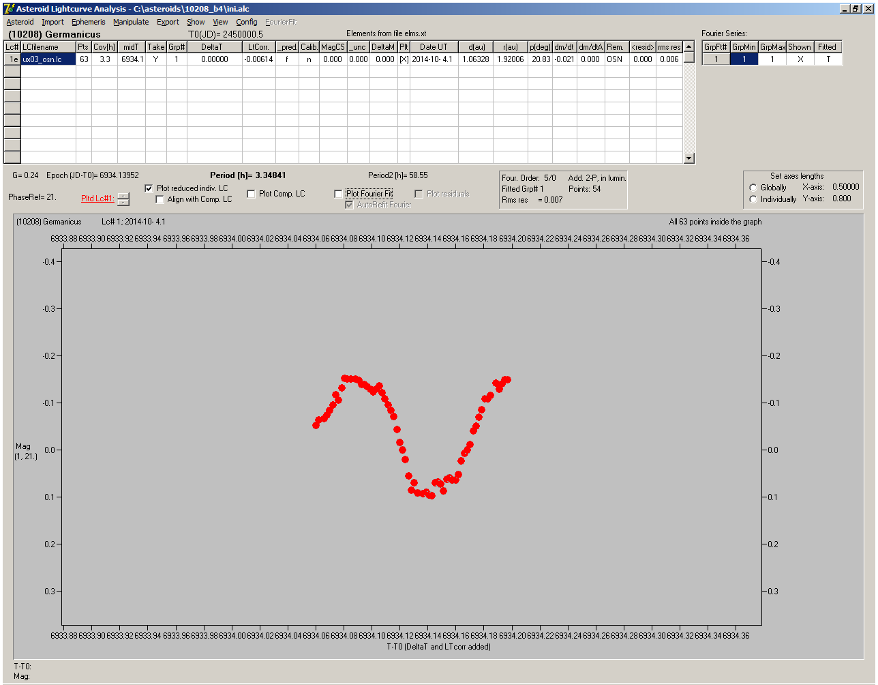Click the GrpFt# column header
Screen dimensions: 878x685
pyautogui.click(x=716, y=47)
